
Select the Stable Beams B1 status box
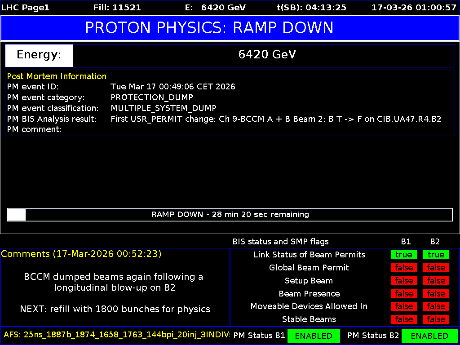pos(403,319)
